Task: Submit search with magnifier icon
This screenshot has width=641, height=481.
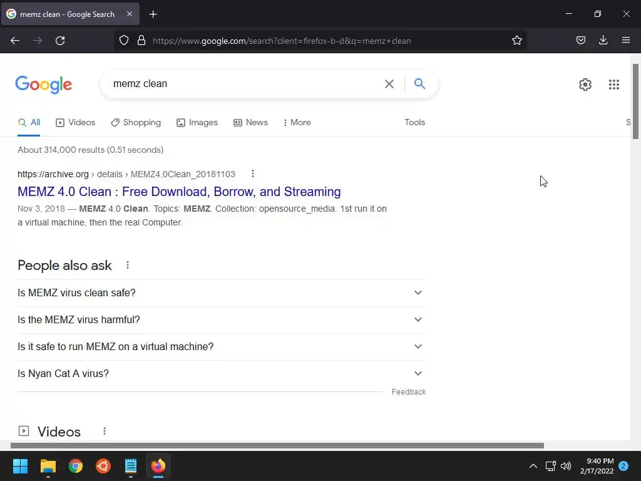Action: 419,84
